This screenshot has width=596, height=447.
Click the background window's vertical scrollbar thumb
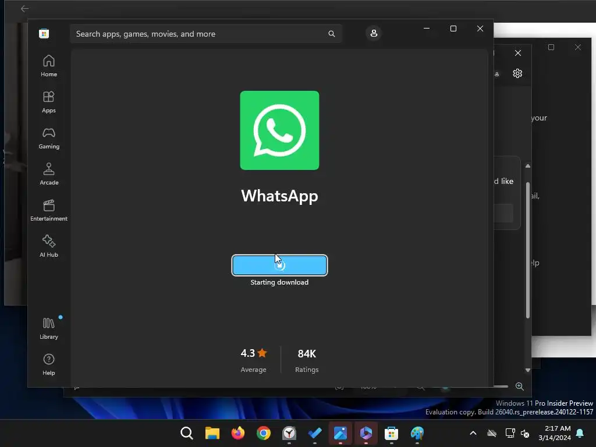(x=527, y=250)
